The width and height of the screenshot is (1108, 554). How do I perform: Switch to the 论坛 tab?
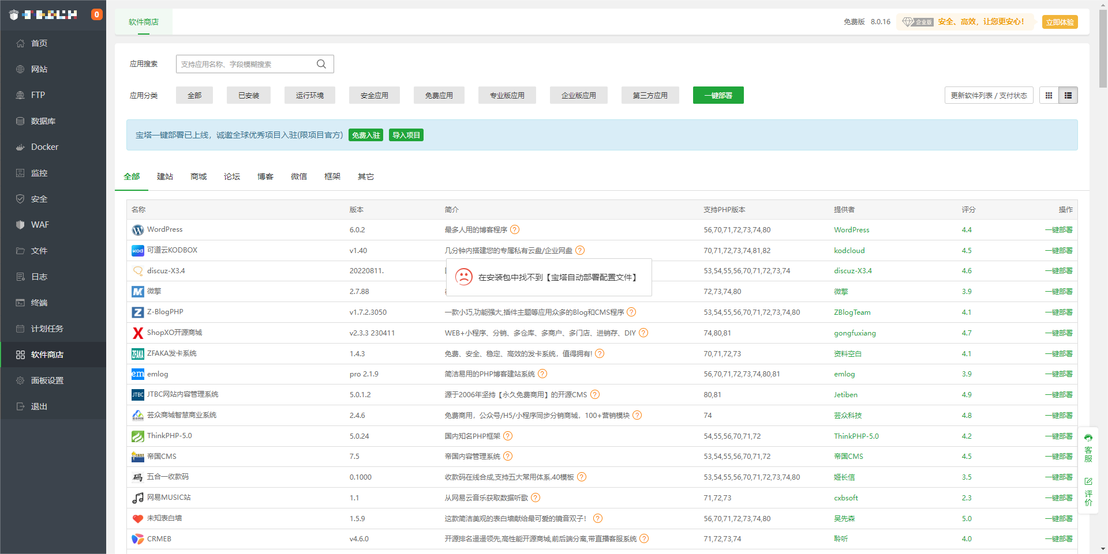pos(232,176)
